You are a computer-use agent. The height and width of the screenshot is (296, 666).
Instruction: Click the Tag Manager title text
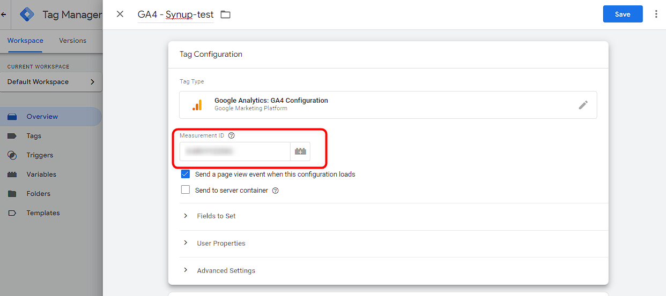(72, 15)
